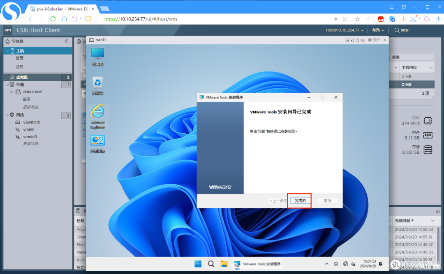Collapse the 存储 tree node arrow

tap(7, 84)
